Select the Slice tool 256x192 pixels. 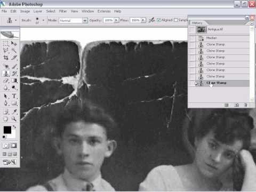[x=14, y=58]
